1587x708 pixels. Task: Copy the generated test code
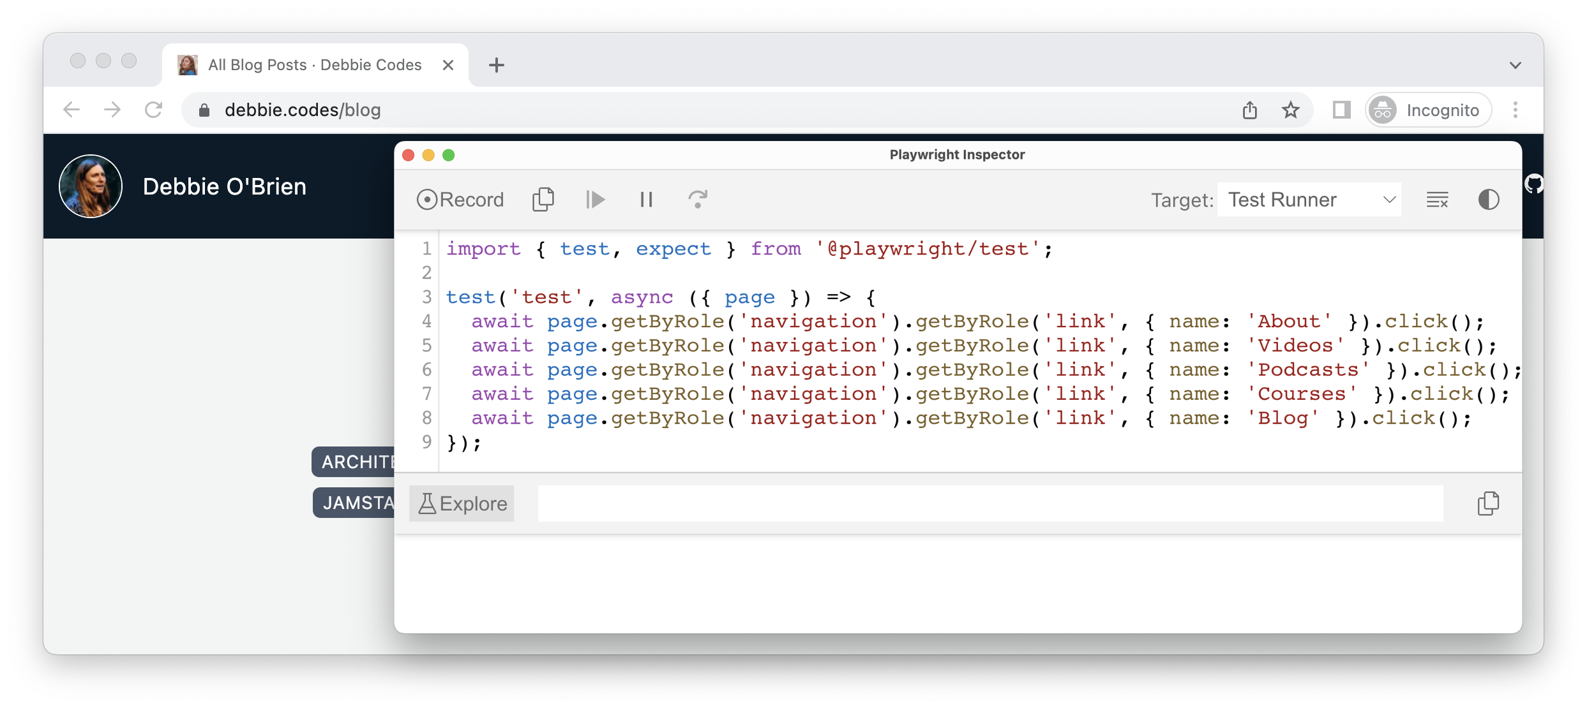point(543,199)
